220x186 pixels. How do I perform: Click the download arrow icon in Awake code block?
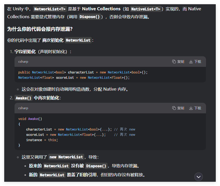191,108
